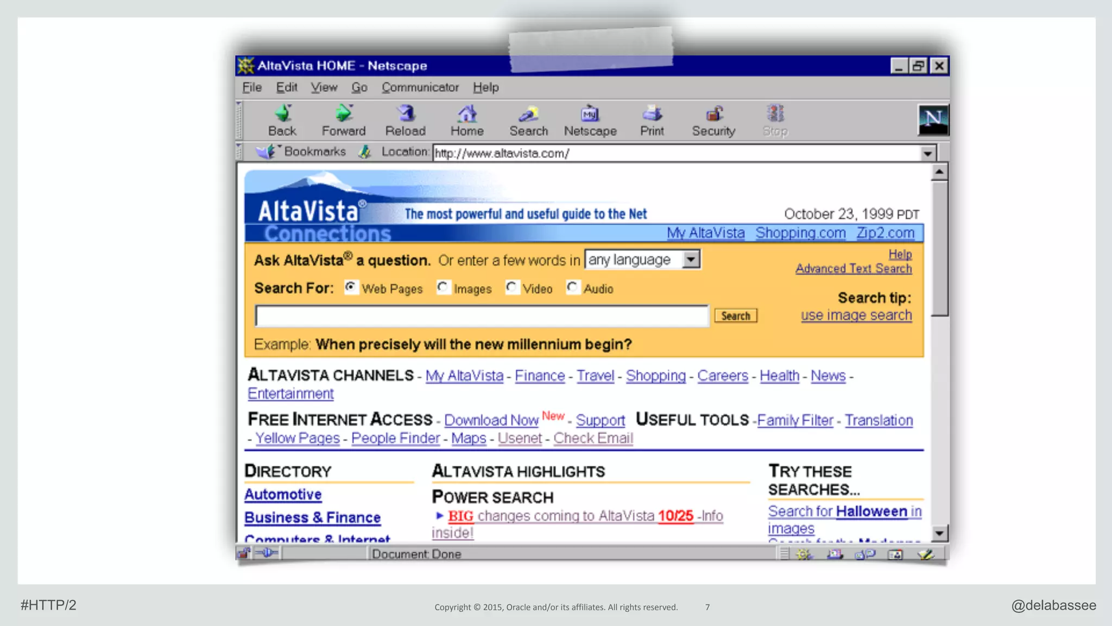
Task: Open the Communicator menu
Action: [420, 87]
